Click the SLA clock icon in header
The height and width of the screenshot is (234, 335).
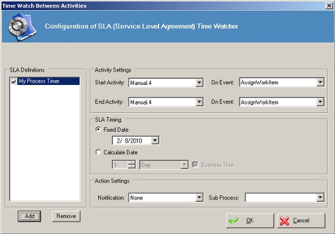pos(22,27)
